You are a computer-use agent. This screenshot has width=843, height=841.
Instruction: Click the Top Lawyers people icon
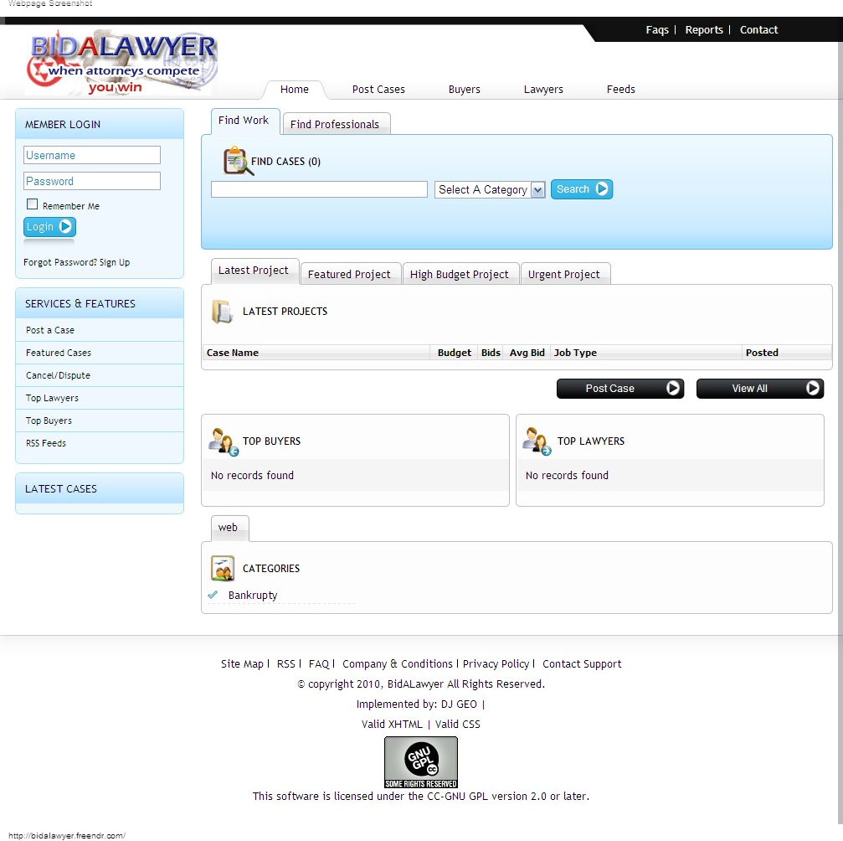(x=537, y=441)
